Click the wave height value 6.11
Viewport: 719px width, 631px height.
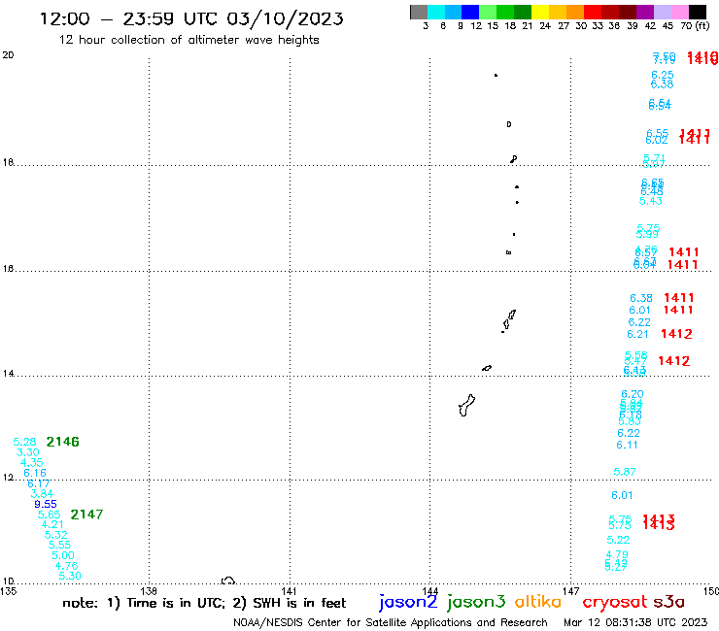pos(627,445)
